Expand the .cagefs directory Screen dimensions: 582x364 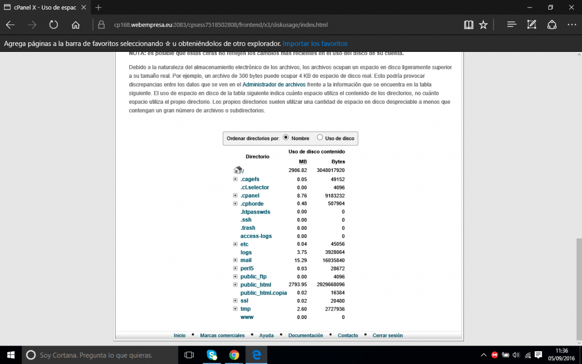pos(235,179)
